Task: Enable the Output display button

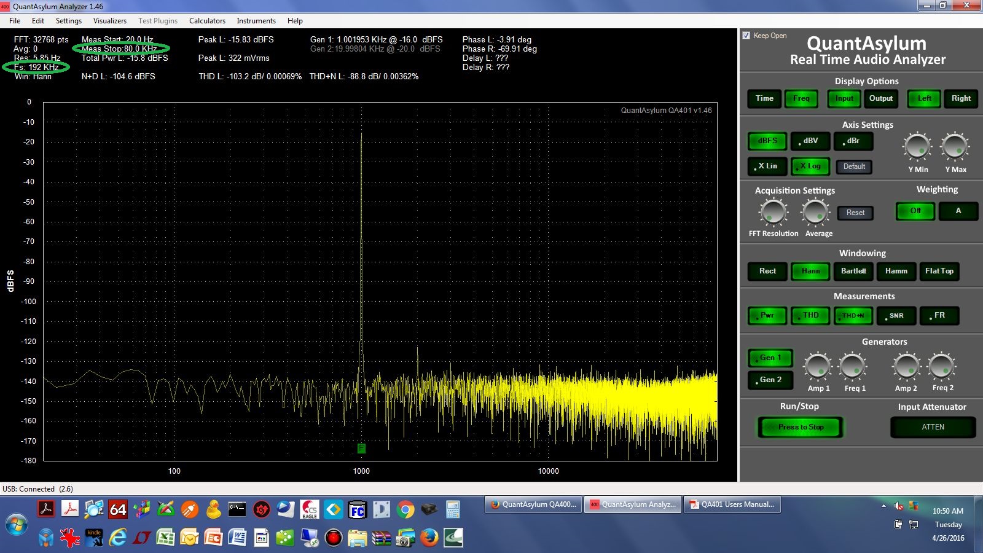Action: pyautogui.click(x=881, y=98)
